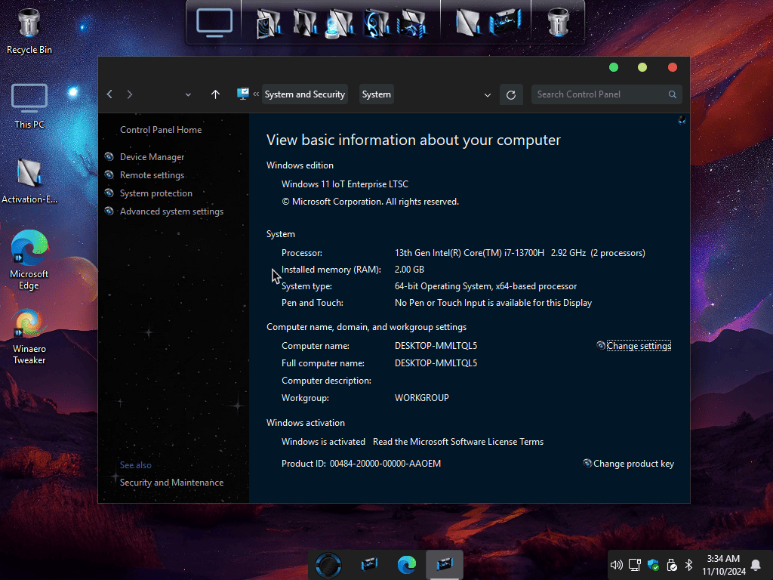Read the Microsoft Software License Terms
Viewport: 773px width, 580px height.
tap(458, 442)
